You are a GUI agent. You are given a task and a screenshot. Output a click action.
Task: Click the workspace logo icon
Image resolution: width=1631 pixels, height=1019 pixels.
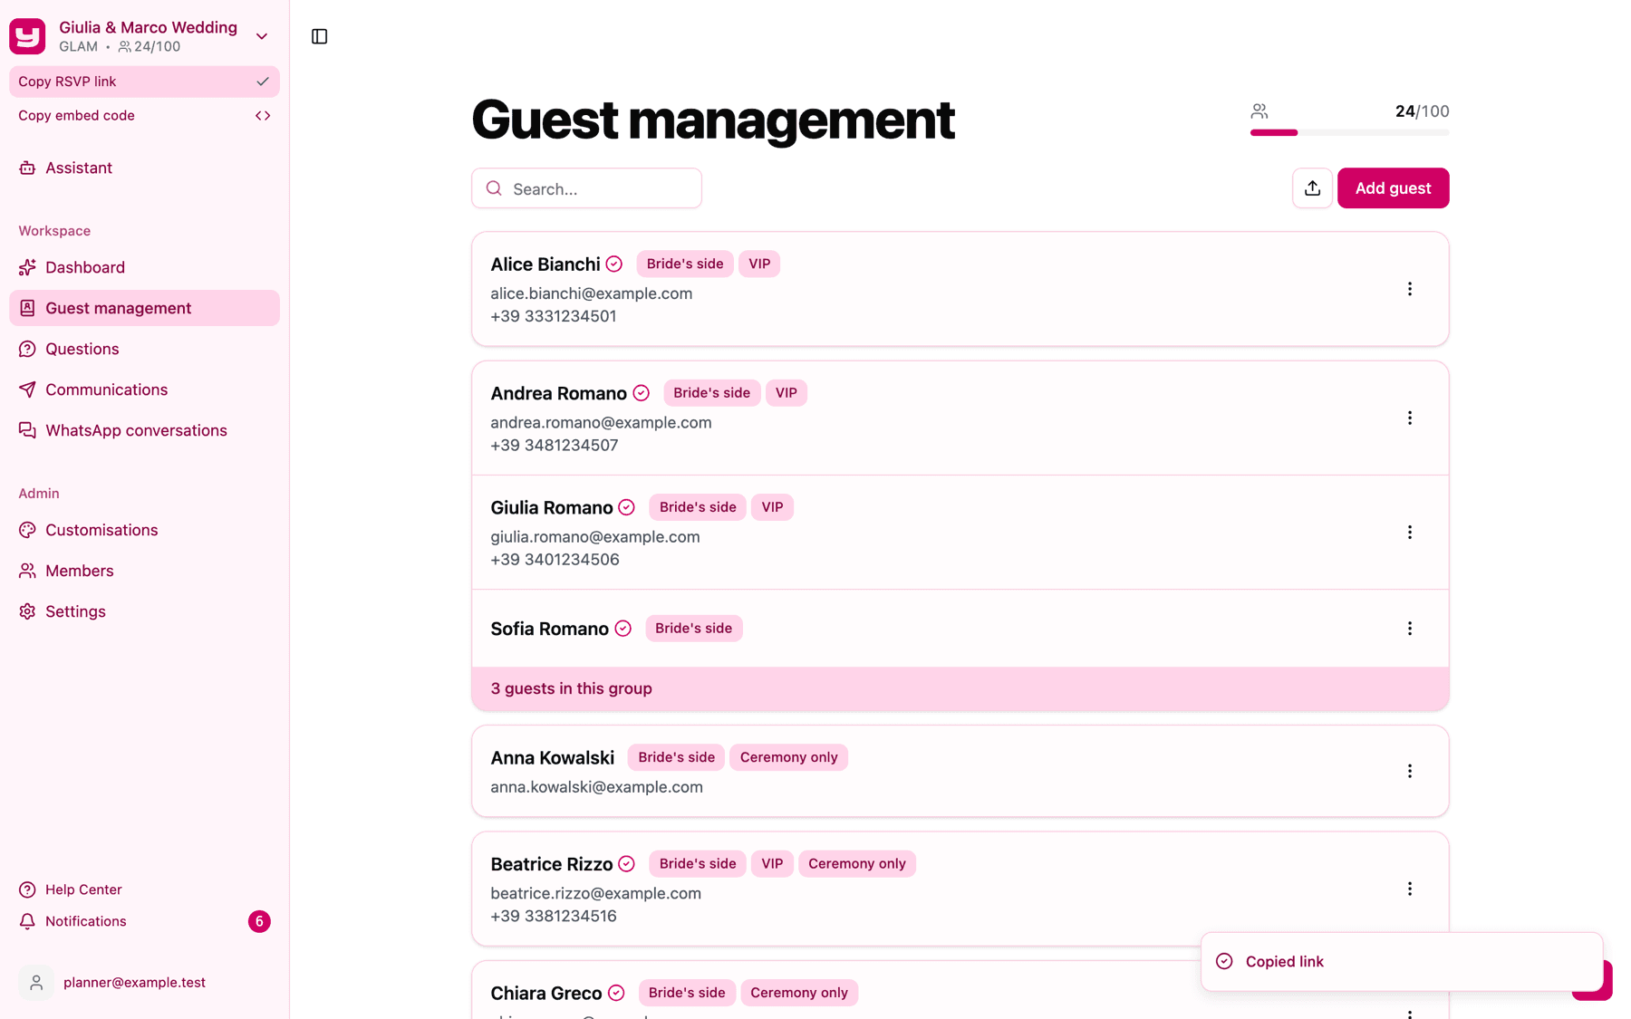click(x=27, y=36)
